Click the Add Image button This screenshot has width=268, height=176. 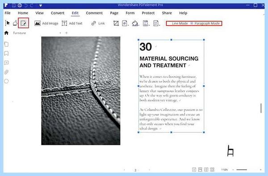[46, 23]
